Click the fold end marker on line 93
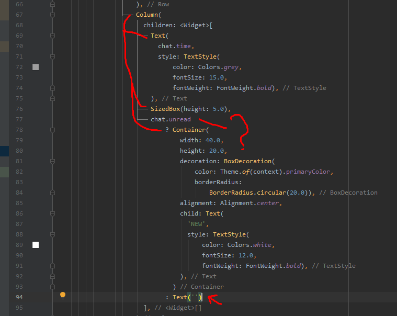This screenshot has height=316, width=397. click(x=52, y=287)
